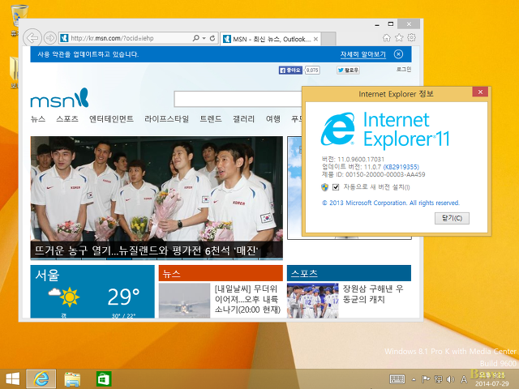Click the Microsoft Corporation copyright link

point(391,203)
